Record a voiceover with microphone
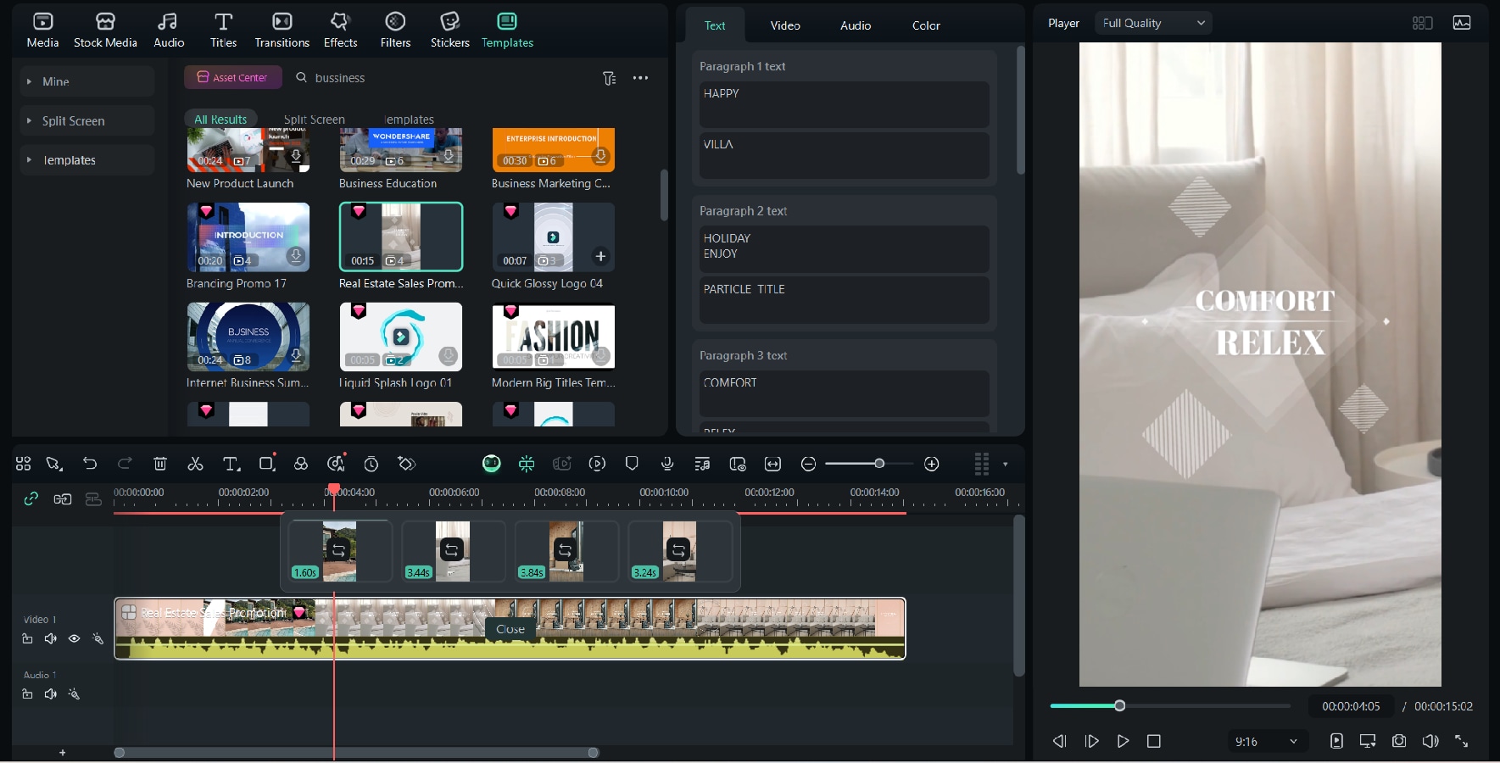1500x763 pixels. pos(667,464)
